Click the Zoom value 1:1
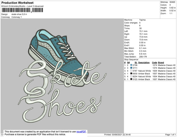This screenshot has width=177, height=137. [171, 14]
